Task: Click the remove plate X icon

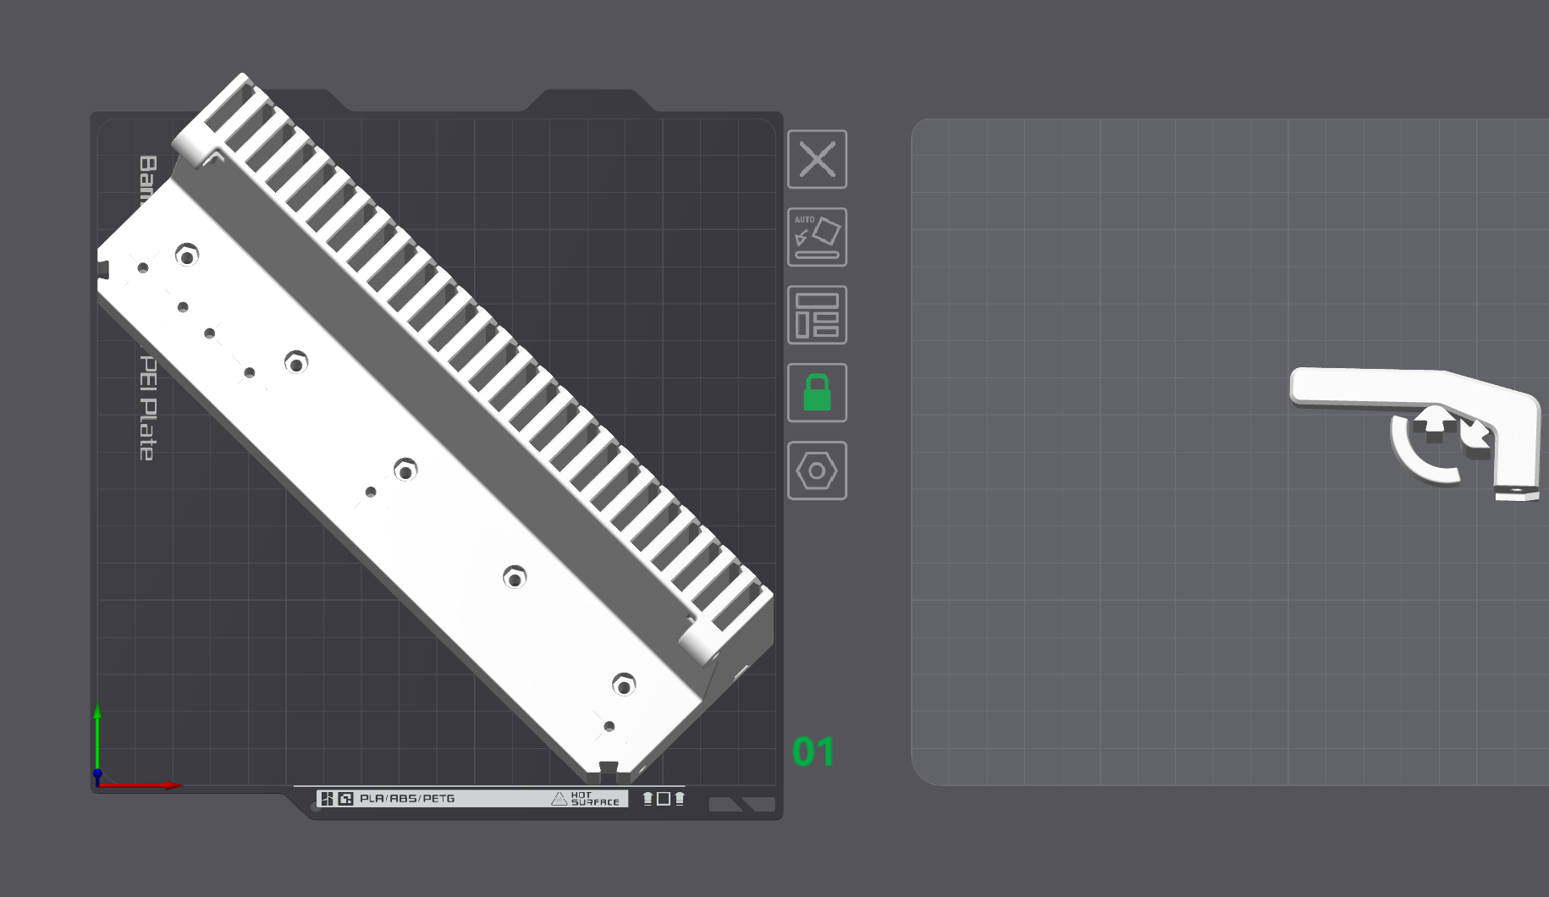Action: click(x=817, y=159)
